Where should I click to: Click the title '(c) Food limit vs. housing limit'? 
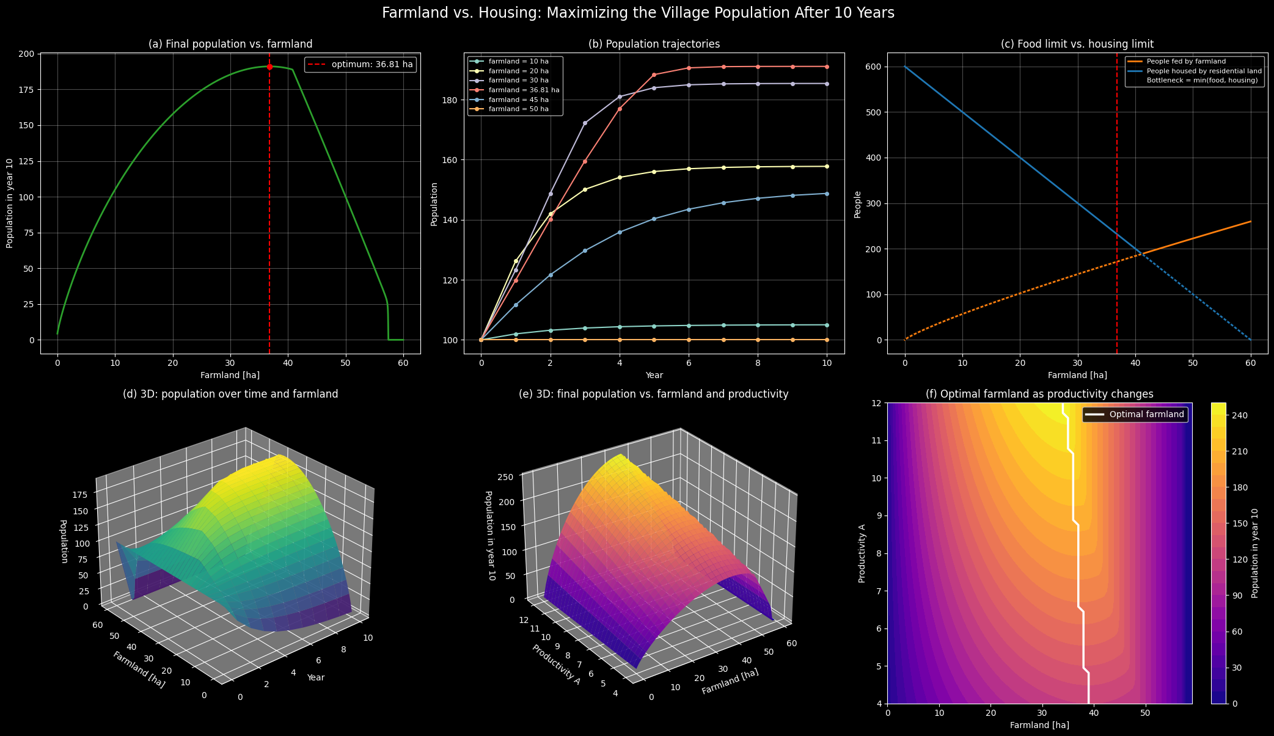(1077, 44)
